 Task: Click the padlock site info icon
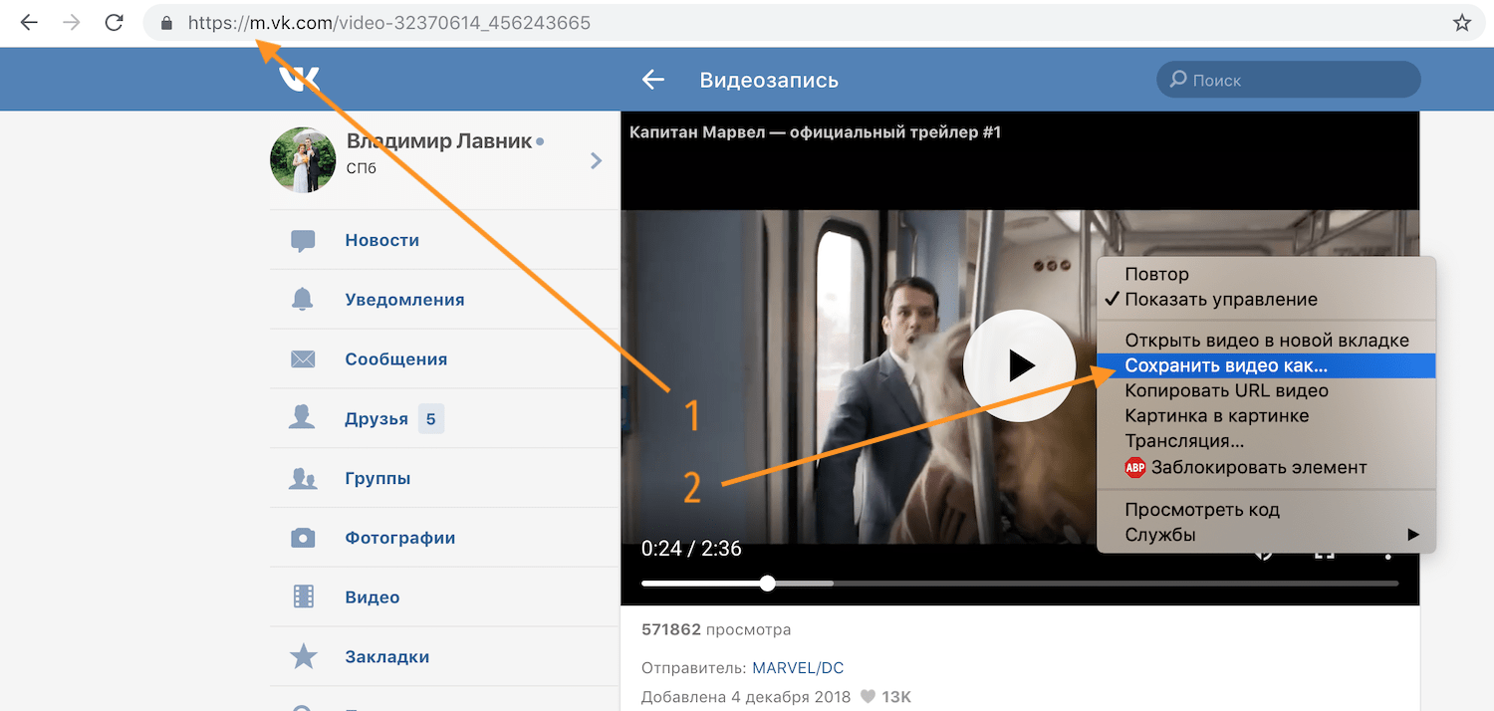[166, 23]
